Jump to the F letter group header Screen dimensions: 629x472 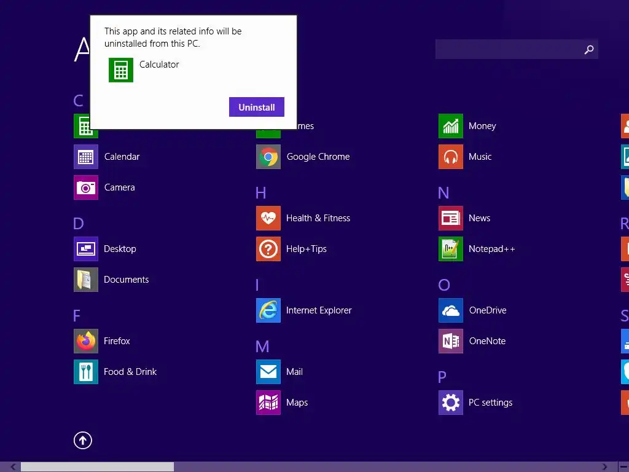tap(77, 315)
